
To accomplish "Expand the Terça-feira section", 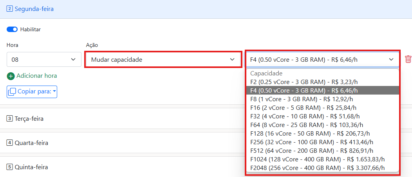I will click(x=29, y=118).
